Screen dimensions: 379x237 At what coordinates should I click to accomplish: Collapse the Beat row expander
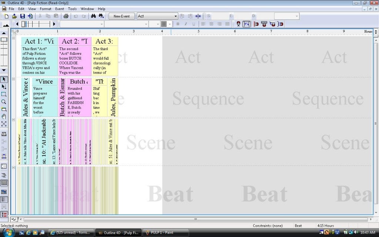(x=14, y=167)
